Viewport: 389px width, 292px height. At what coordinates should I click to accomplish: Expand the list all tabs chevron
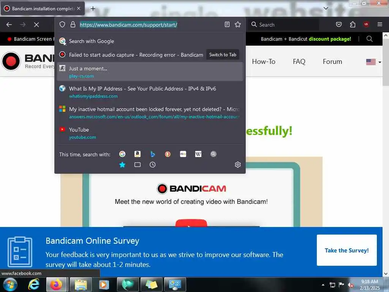tap(326, 8)
